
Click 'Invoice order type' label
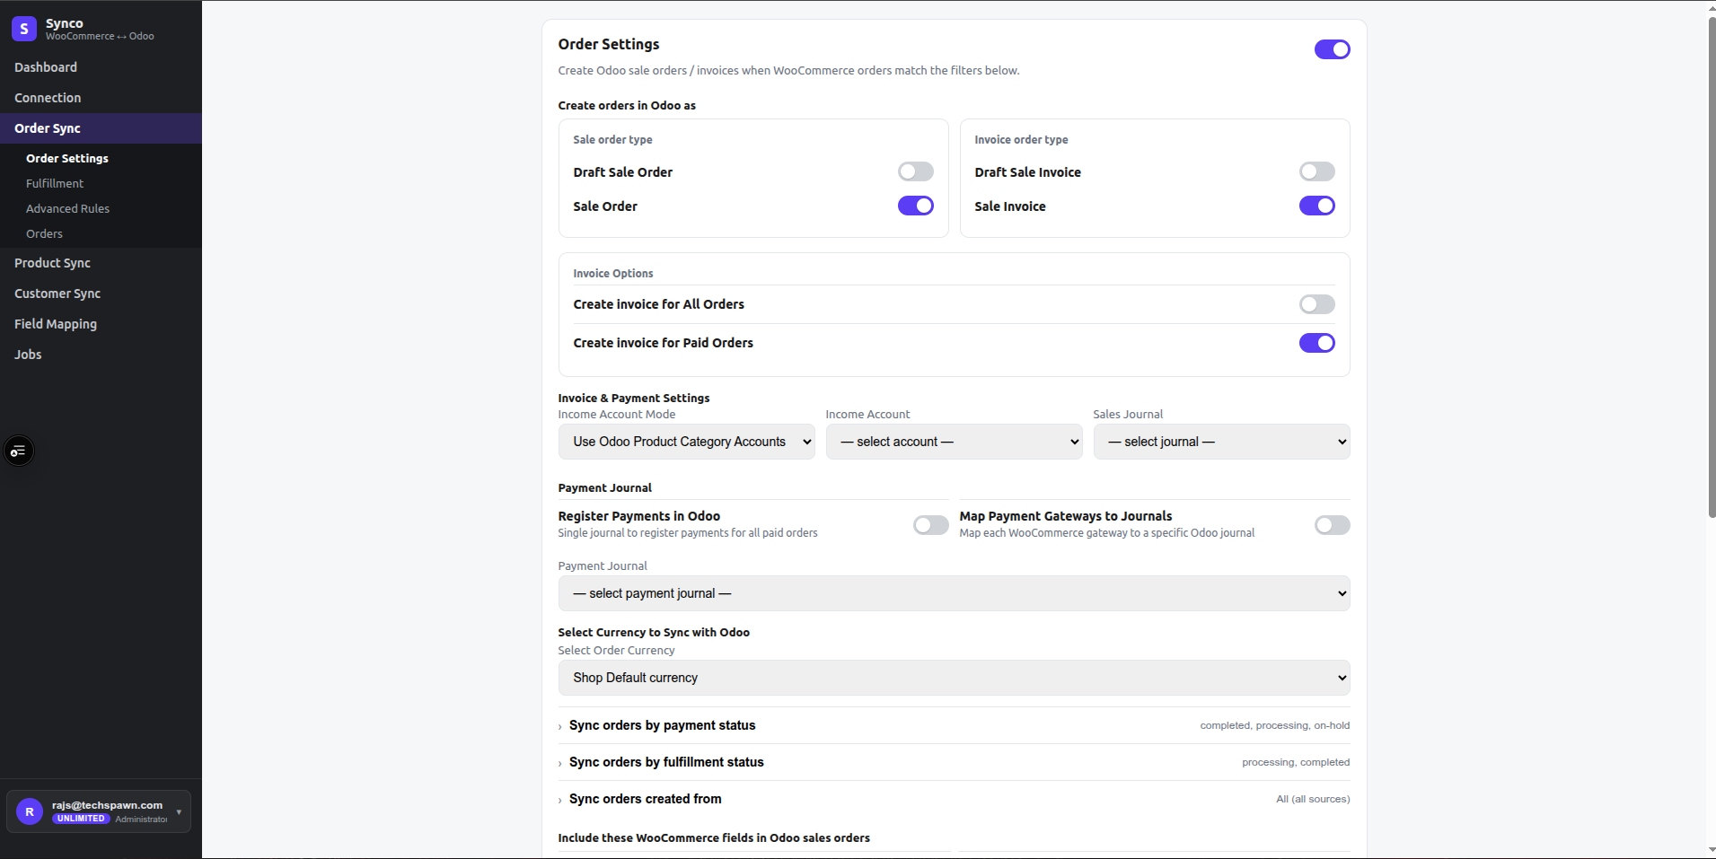[1021, 140]
